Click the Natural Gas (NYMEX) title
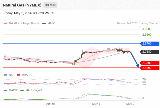Image resolution: width=160 pixels, height=108 pixels. (22, 5)
